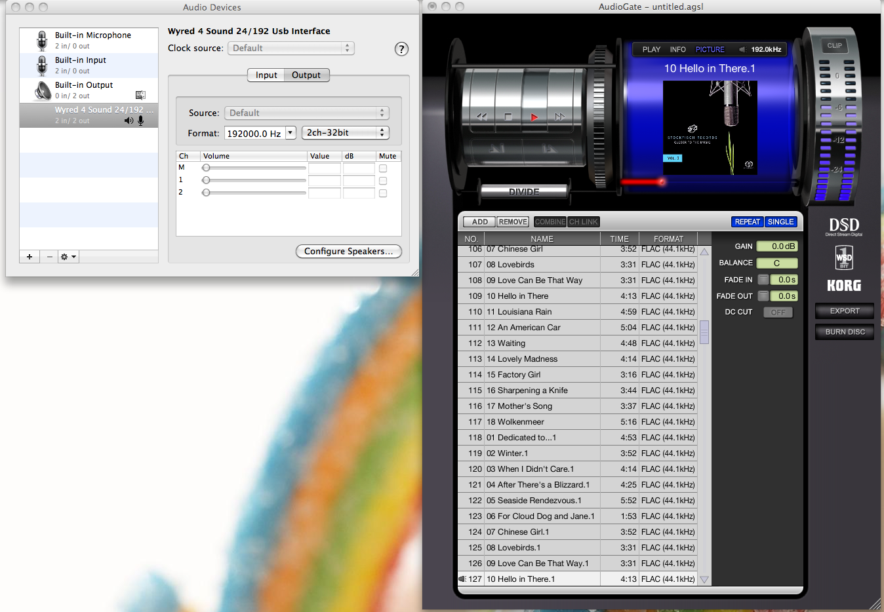Click the EXPORT button

[844, 311]
